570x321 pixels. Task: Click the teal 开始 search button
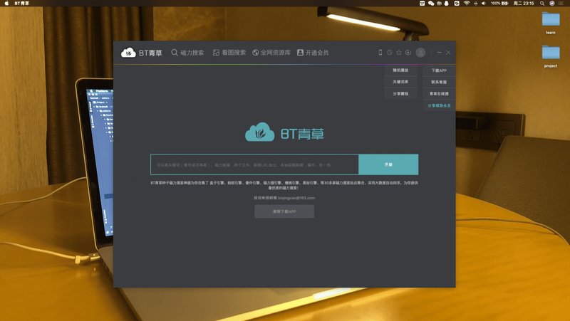[388, 164]
